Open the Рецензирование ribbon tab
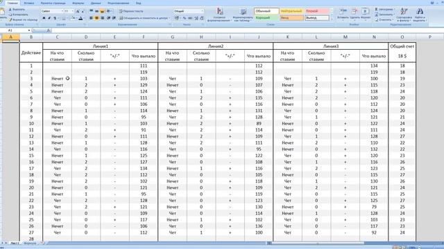The image size is (444, 249). [x=119, y=3]
